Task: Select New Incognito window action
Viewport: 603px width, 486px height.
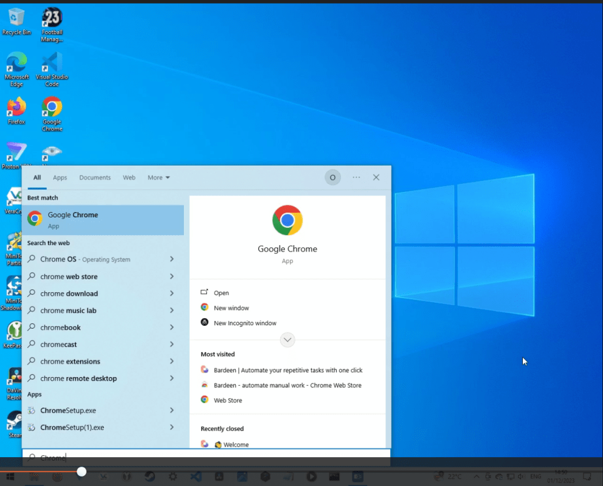Action: click(x=245, y=323)
